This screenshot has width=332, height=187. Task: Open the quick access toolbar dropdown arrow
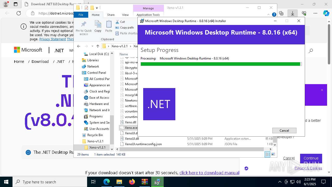(97, 8)
